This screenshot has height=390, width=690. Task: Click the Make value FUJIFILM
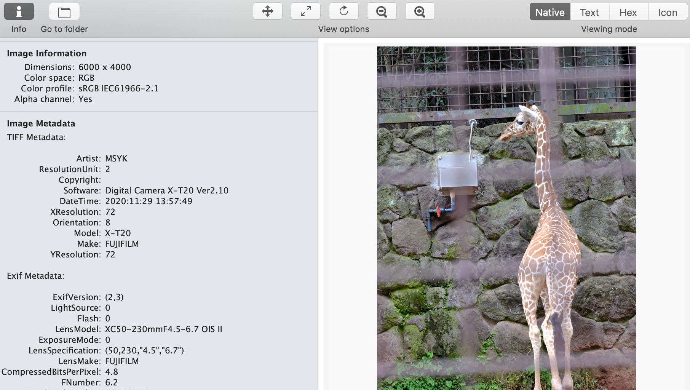click(122, 244)
